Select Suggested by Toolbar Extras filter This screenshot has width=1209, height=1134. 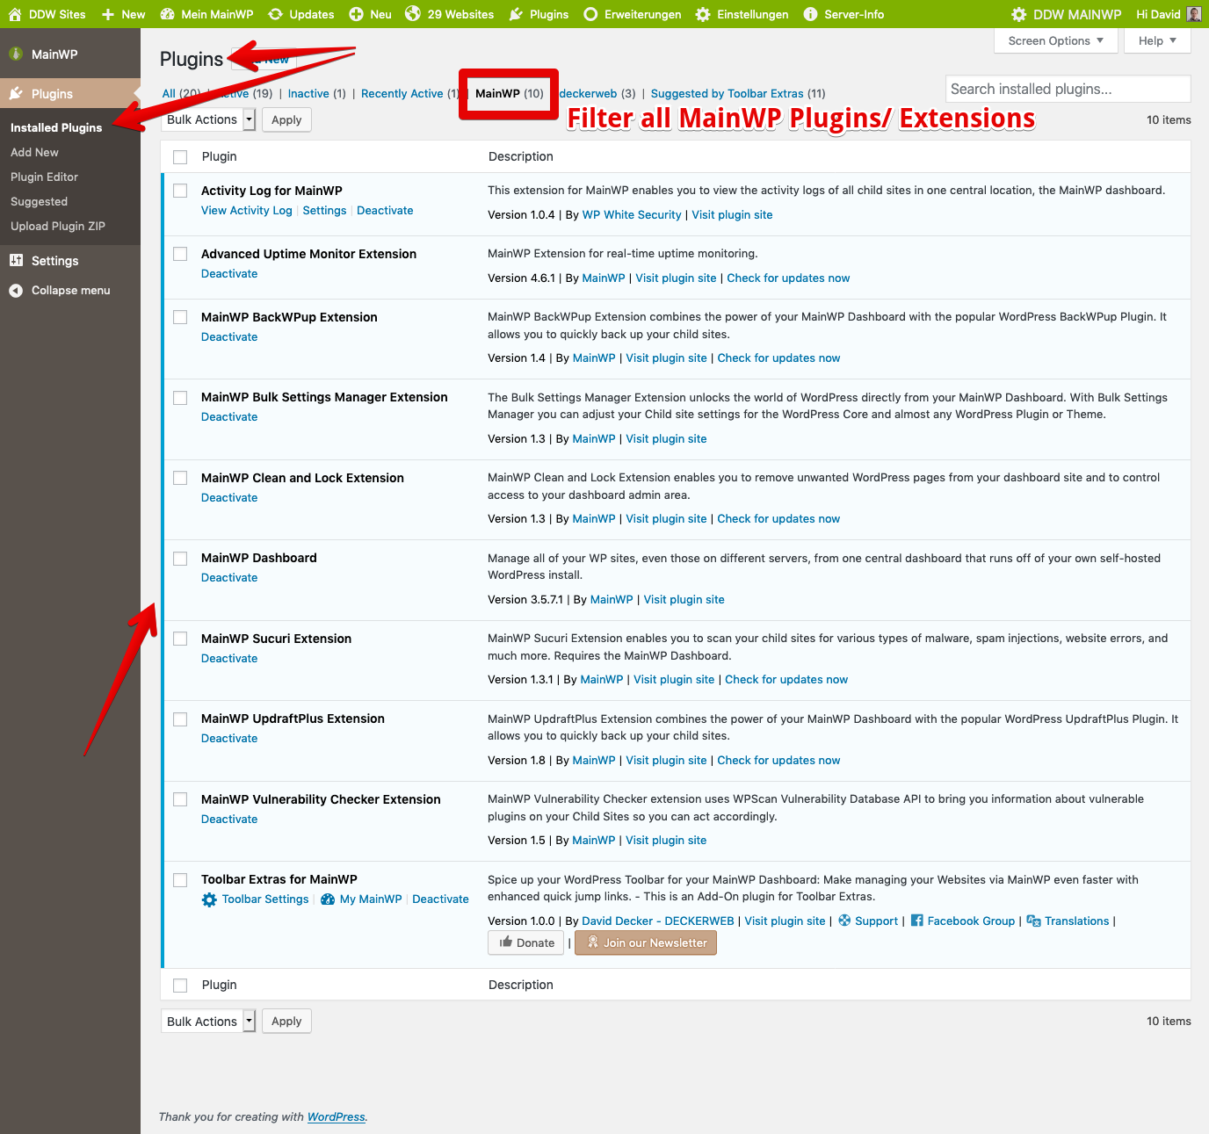pyautogui.click(x=738, y=93)
